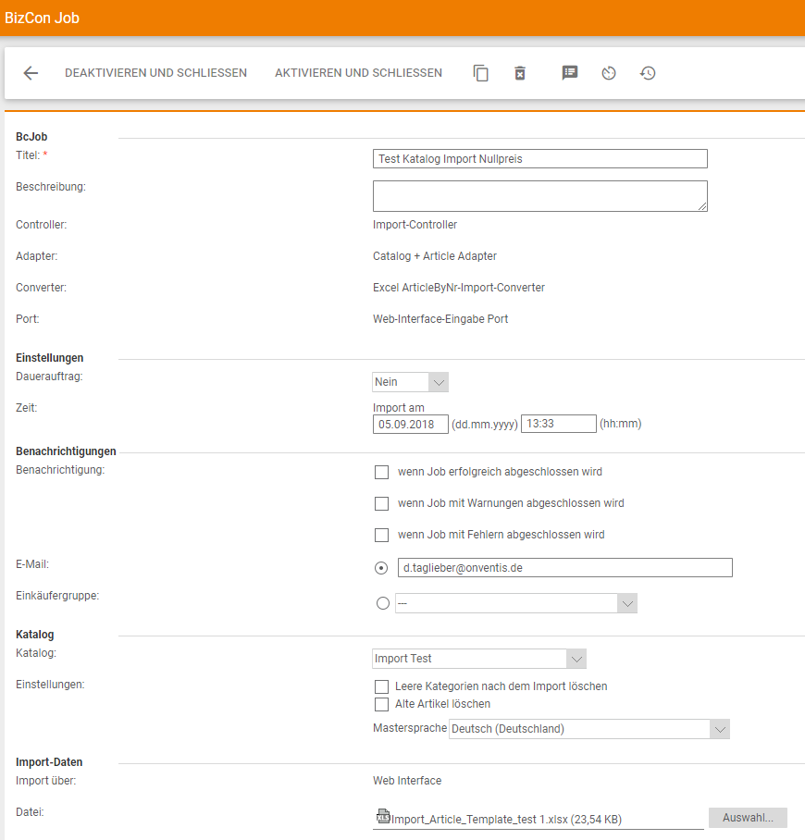The height and width of the screenshot is (840, 805).
Task: Enable notification when job completes successfully
Action: 381,472
